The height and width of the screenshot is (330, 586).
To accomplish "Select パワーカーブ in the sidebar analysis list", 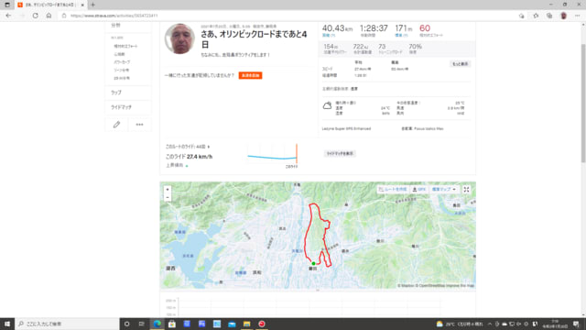I will [x=122, y=62].
